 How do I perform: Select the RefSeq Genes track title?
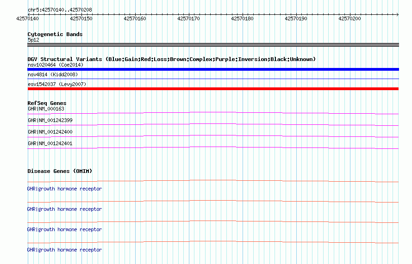pyautogui.click(x=47, y=103)
